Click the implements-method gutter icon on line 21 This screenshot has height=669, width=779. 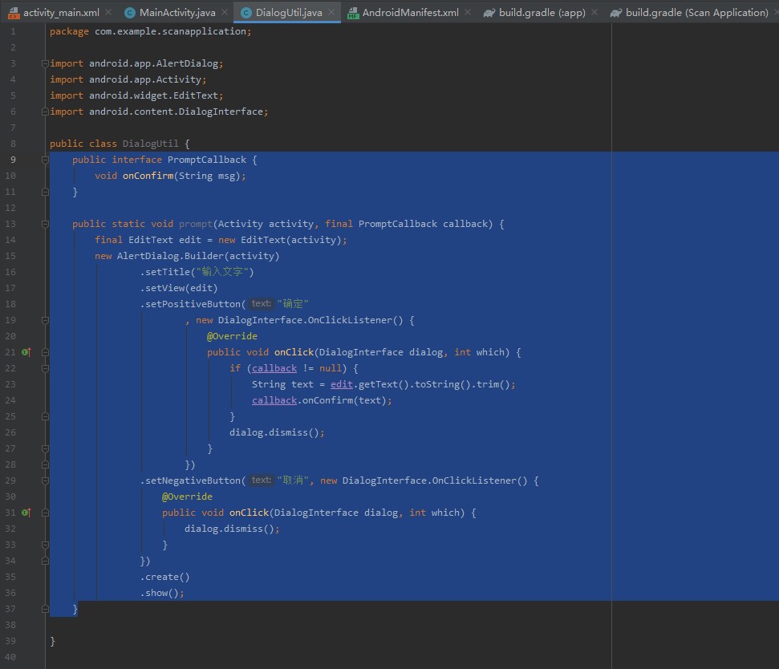[25, 352]
